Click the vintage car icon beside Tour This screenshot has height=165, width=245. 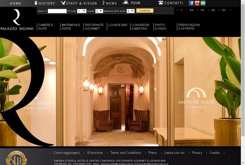pyautogui.click(x=126, y=3)
